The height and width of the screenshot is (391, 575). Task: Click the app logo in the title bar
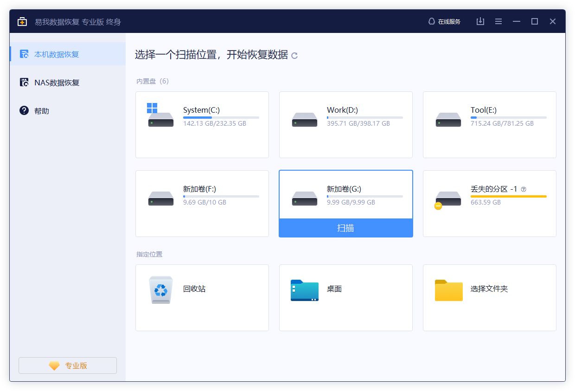point(22,21)
